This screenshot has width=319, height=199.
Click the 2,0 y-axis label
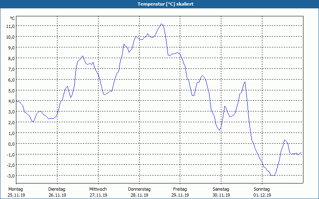12,123
